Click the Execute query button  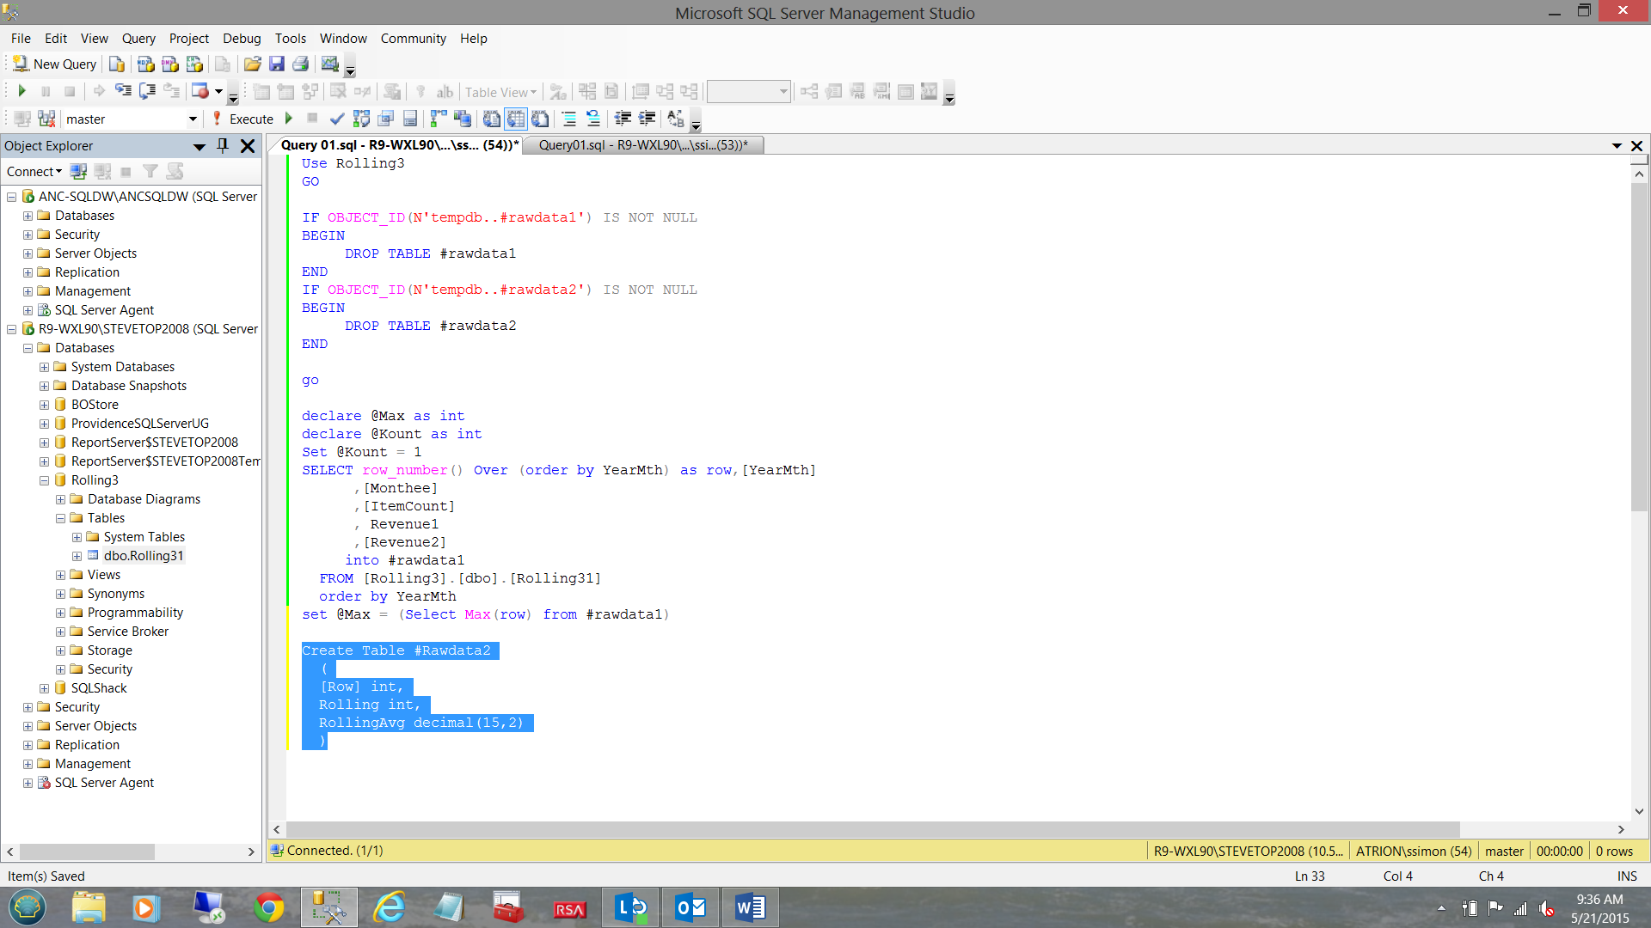coord(243,119)
